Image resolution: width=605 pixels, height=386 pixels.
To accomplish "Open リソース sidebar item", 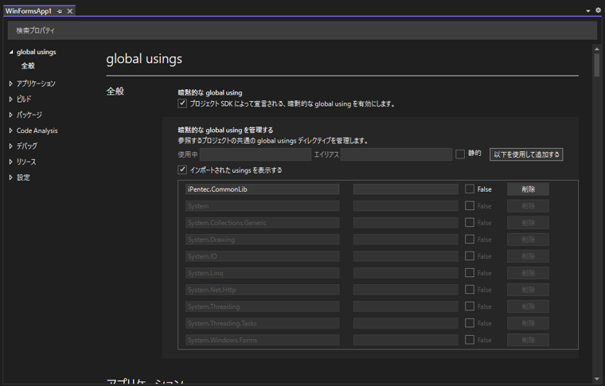I will pos(26,162).
